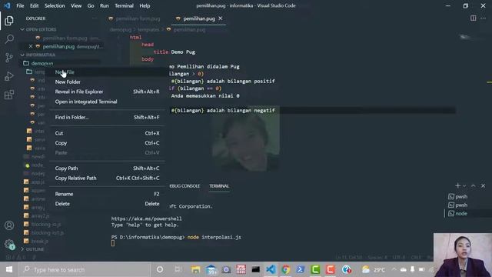The height and width of the screenshot is (277, 492).
Task: Open Task View on taskbar
Action: tap(178, 269)
